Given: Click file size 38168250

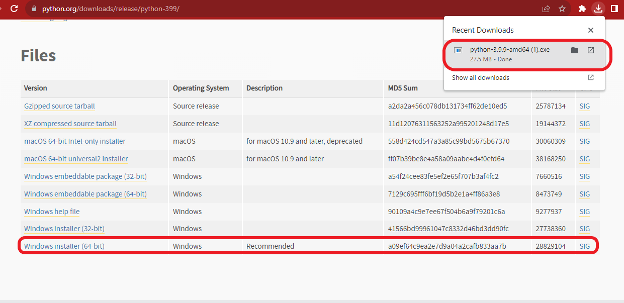Looking at the screenshot, I should coord(551,159).
